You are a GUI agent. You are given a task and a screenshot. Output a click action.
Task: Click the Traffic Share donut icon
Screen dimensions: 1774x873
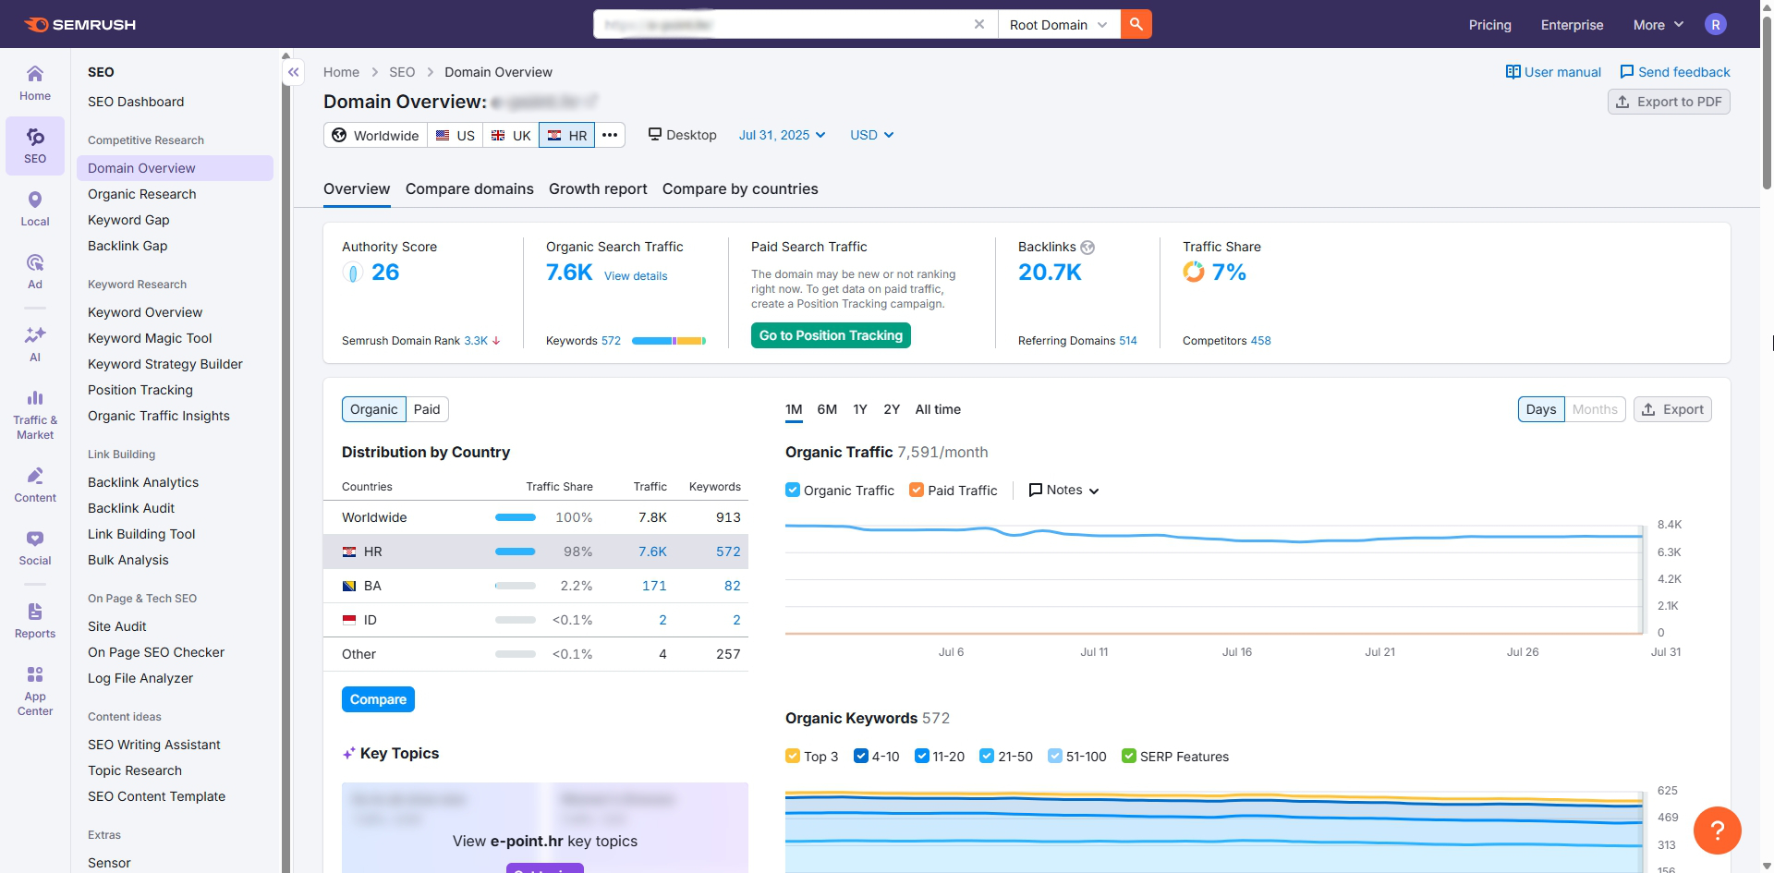1194,272
